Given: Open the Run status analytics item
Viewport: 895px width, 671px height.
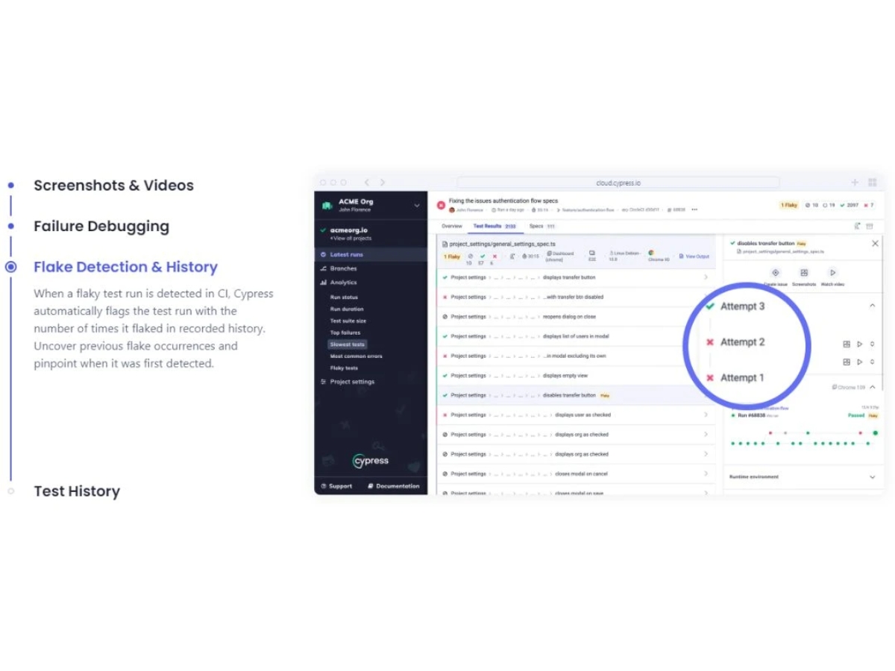Looking at the screenshot, I should coord(344,297).
